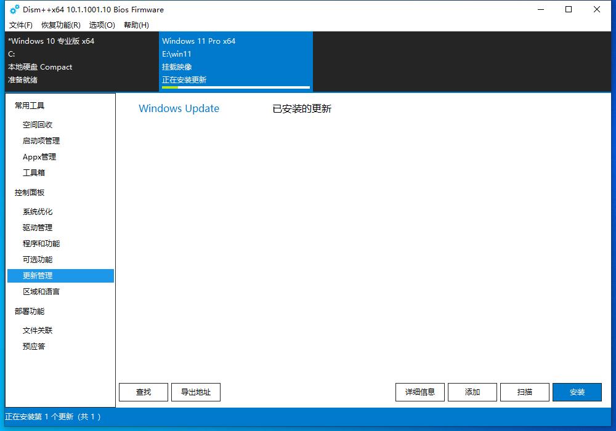Image resolution: width=616 pixels, height=431 pixels.
Task: Click the 导出地址 button
Action: [196, 392]
